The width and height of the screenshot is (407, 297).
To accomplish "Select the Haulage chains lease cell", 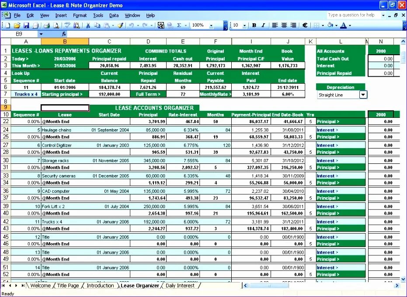I will (x=65, y=130).
